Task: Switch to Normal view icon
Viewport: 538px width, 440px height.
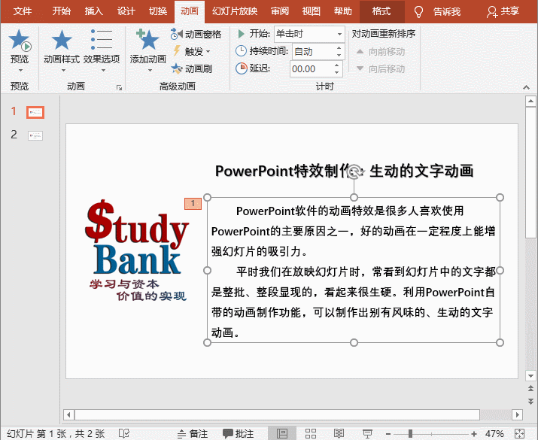Action: 282,434
